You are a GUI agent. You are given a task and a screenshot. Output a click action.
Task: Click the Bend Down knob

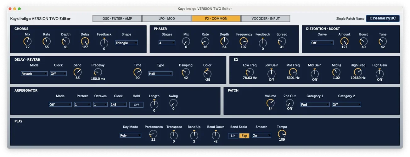pyautogui.click(x=216, y=135)
